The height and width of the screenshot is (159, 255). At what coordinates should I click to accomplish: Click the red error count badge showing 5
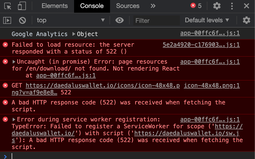196,6
